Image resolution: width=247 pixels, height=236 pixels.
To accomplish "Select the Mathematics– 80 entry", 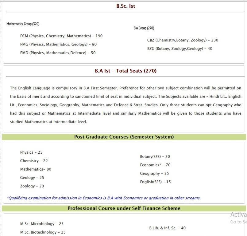I will coord(36,169).
